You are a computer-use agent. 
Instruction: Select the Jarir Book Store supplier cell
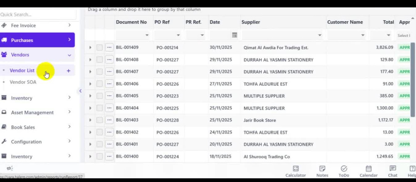click(260, 120)
